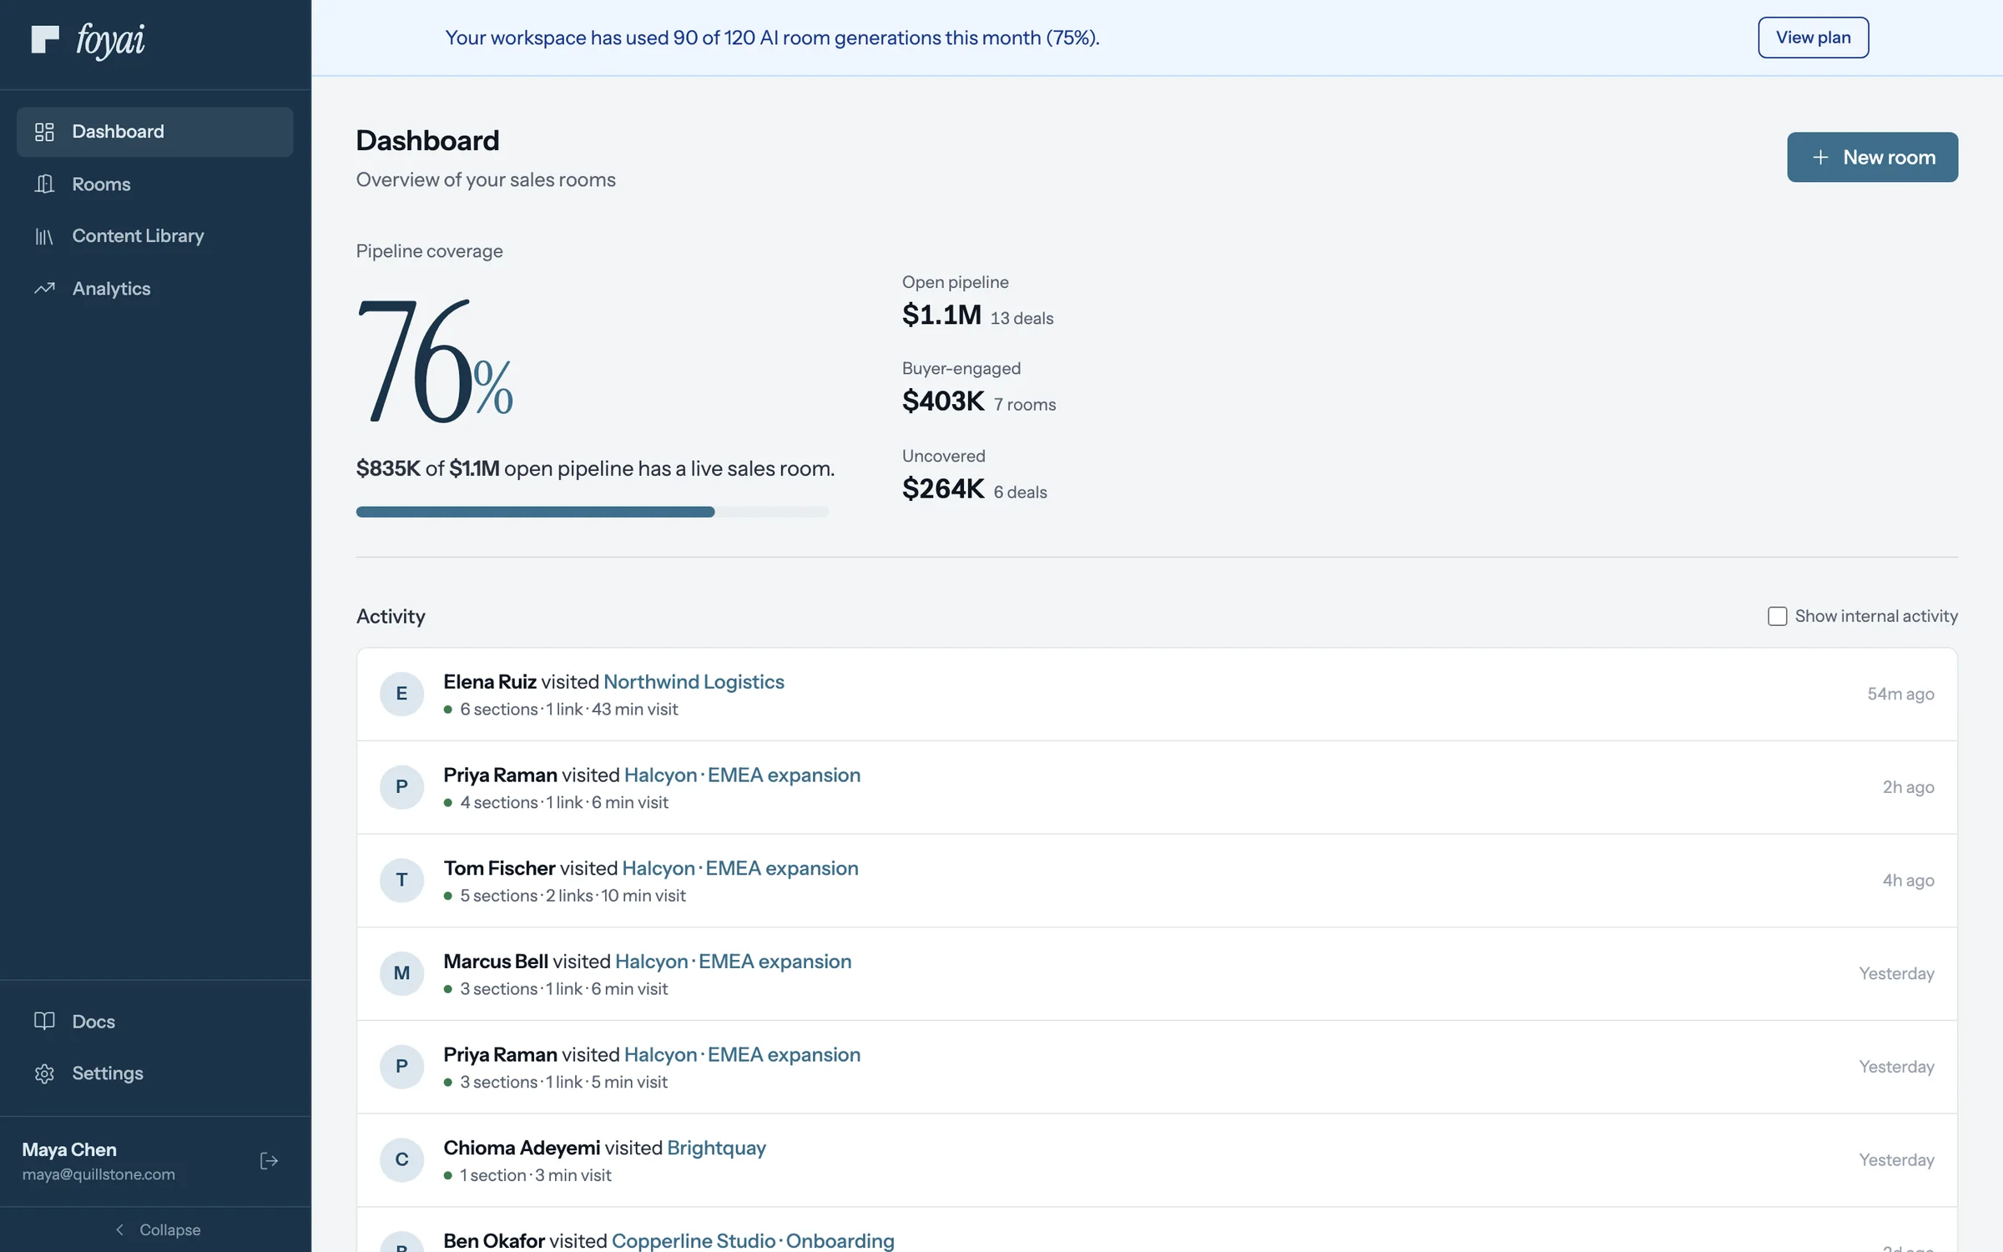2003x1252 pixels.
Task: Go to the Analytics page
Action: (x=155, y=288)
